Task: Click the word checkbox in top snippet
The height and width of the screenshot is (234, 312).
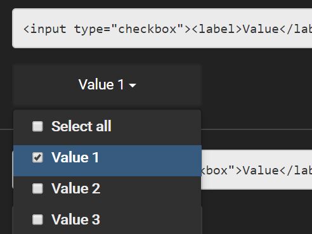Action: pyautogui.click(x=147, y=29)
